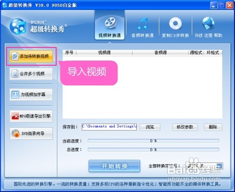235x192 pixels.
Task: Click the title bar app icon
Action: [5, 5]
